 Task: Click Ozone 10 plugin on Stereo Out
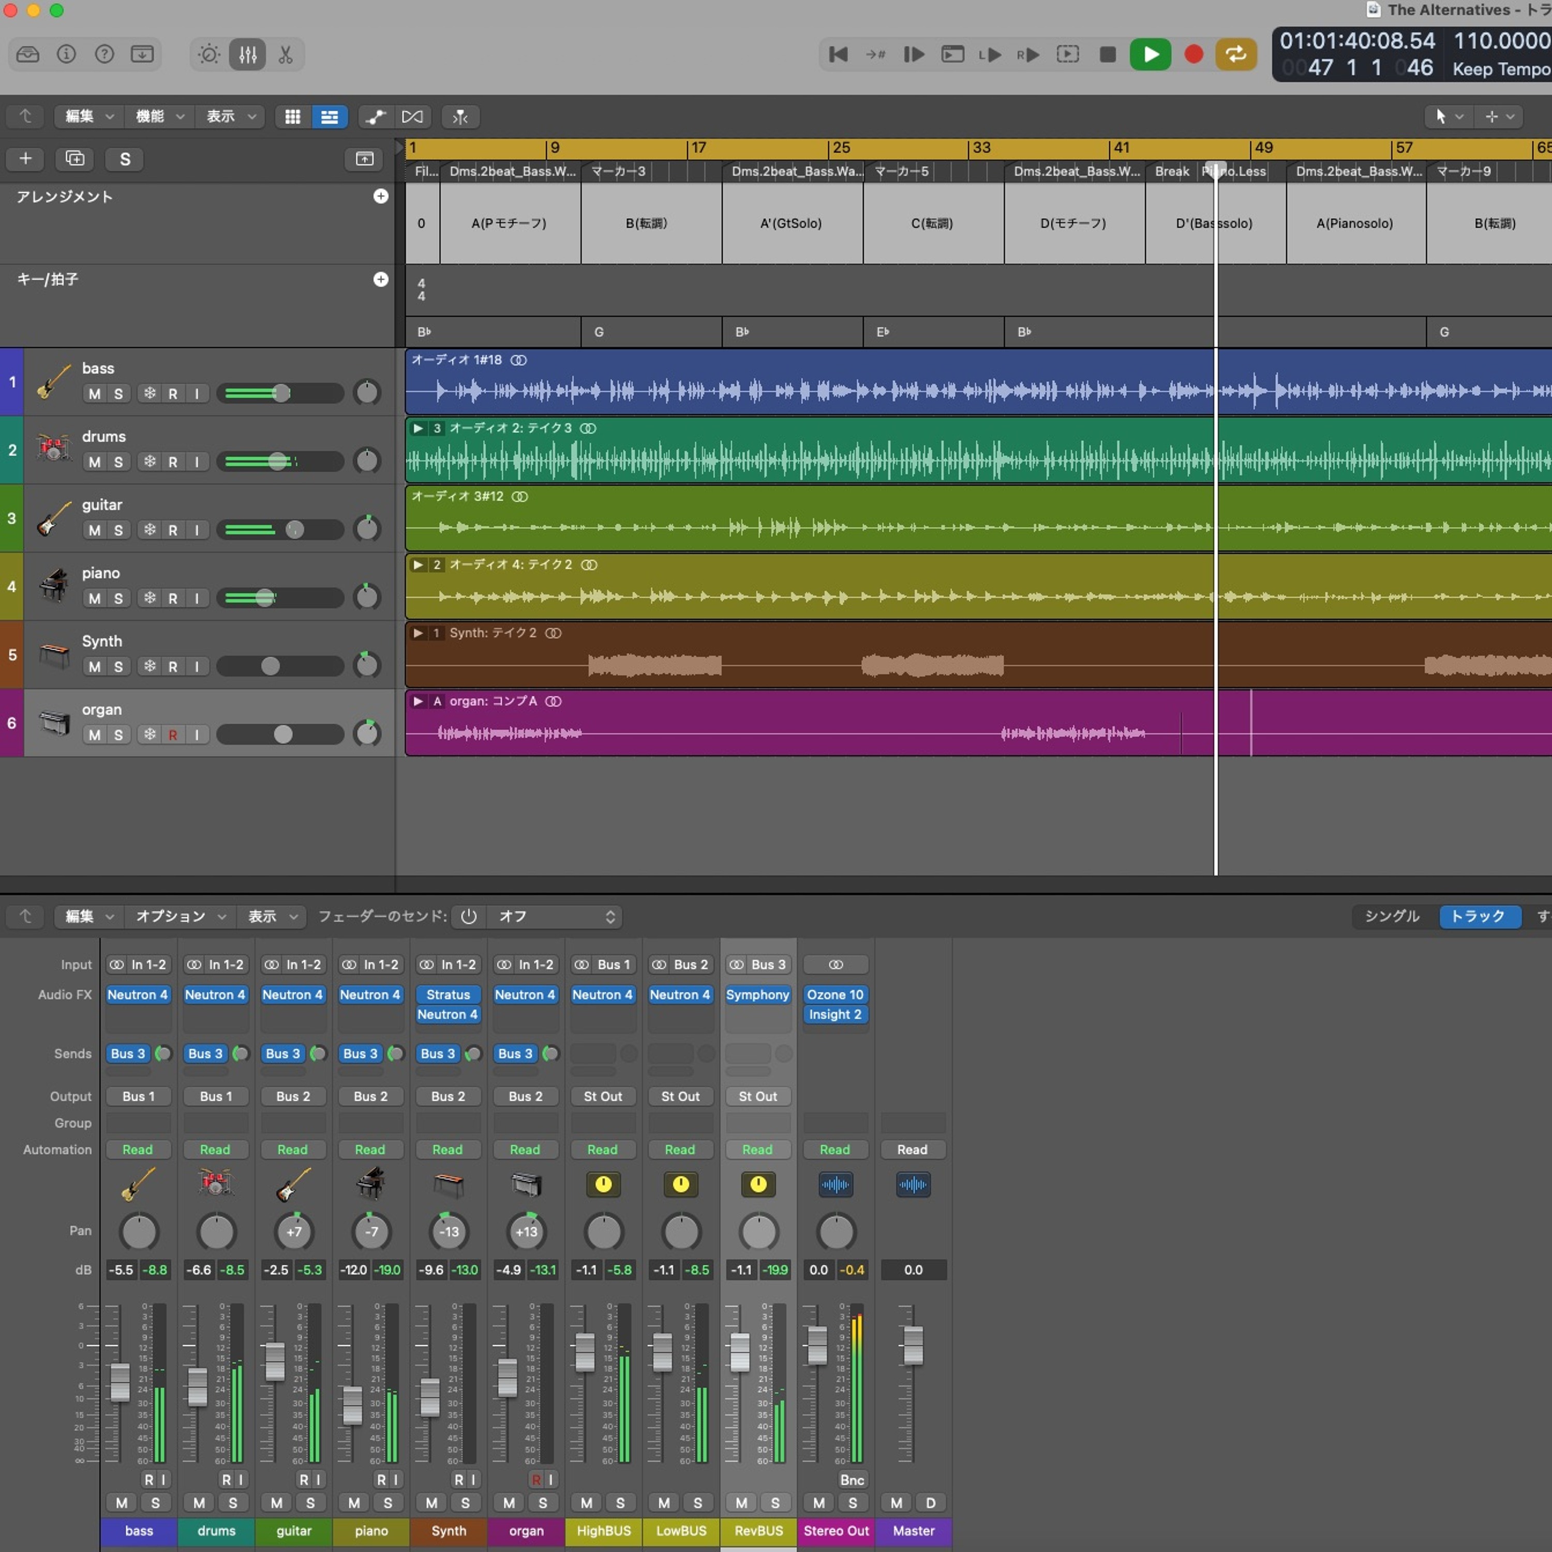(834, 994)
